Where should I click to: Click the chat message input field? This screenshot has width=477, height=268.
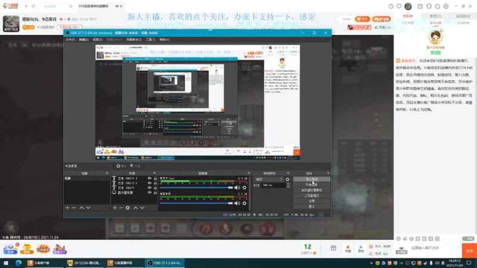[435, 248]
